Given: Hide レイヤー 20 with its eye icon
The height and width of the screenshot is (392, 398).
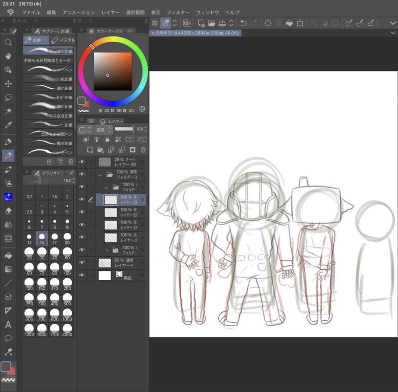Looking at the screenshot, I should point(82,162).
